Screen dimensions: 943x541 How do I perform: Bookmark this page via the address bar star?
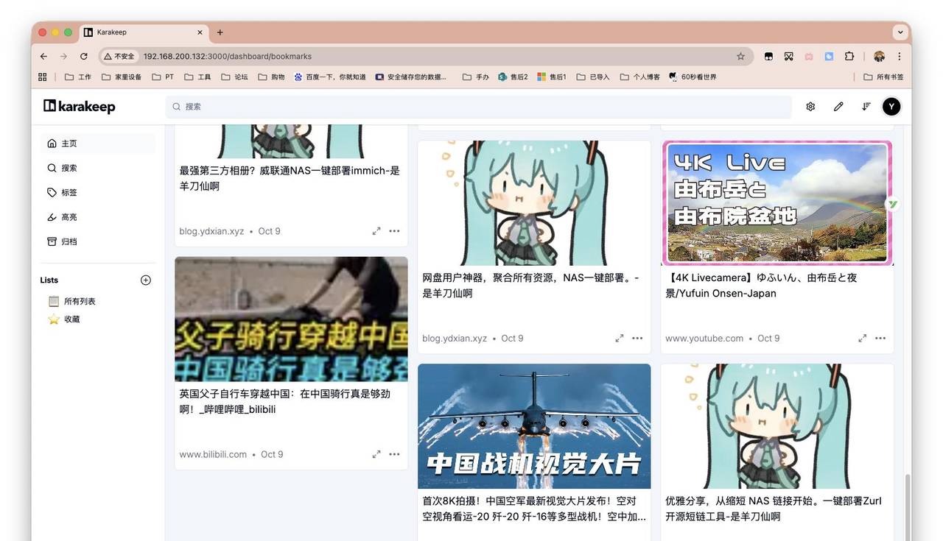coord(740,56)
